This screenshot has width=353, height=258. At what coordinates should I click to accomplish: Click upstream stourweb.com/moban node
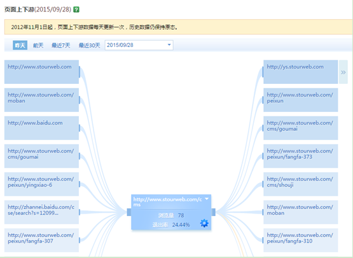click(x=41, y=100)
